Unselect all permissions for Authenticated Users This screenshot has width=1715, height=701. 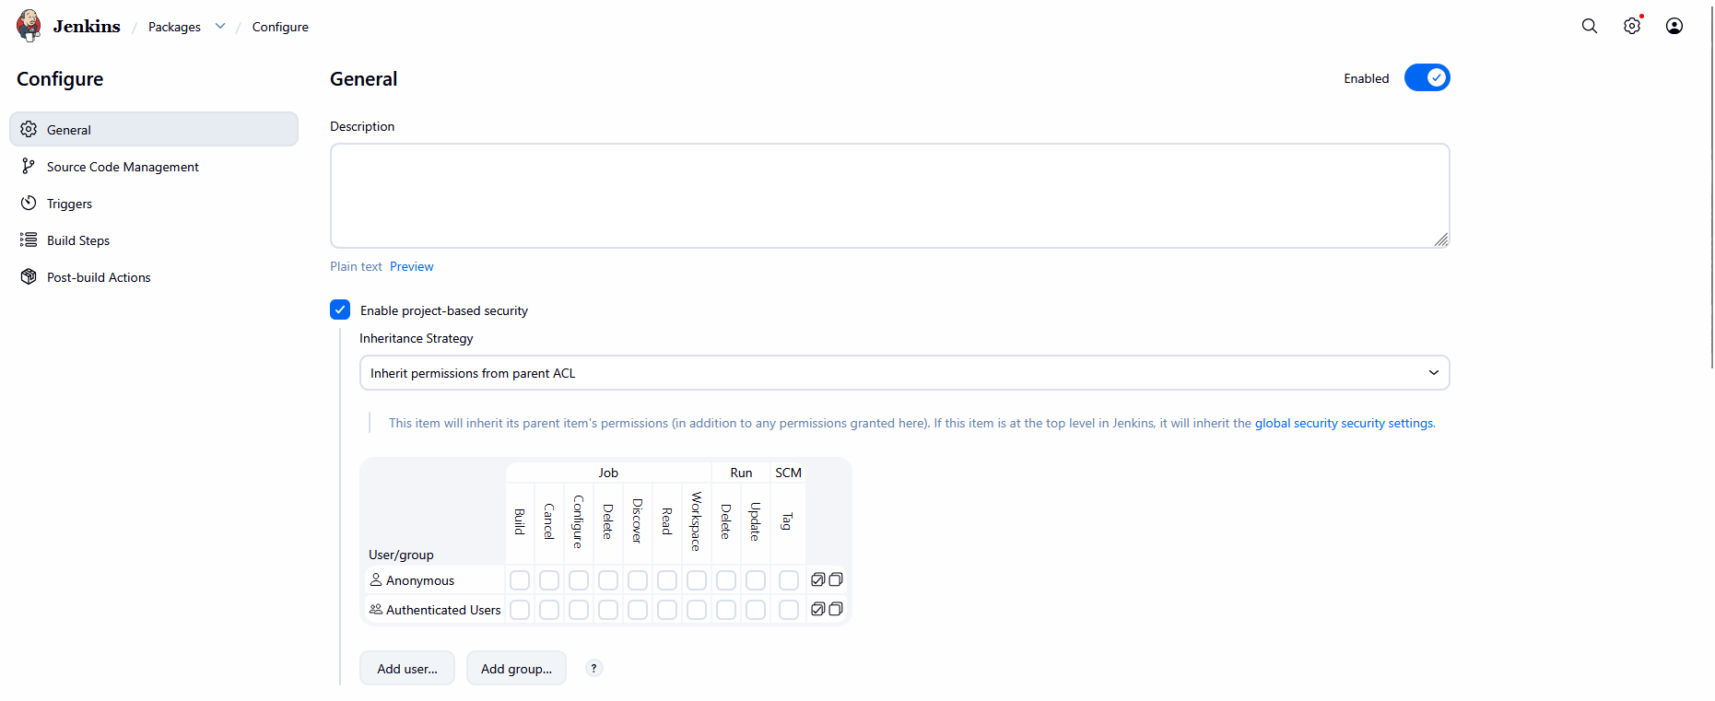(836, 609)
